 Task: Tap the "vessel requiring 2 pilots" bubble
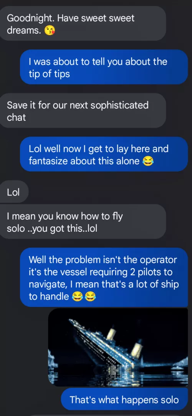104,277
